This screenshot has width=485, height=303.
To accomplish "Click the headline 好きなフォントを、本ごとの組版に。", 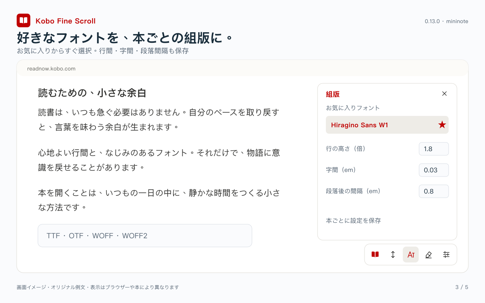I will [x=125, y=38].
